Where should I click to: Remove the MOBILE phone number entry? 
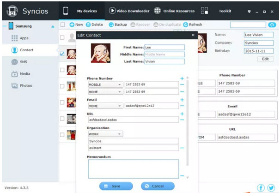(x=182, y=84)
